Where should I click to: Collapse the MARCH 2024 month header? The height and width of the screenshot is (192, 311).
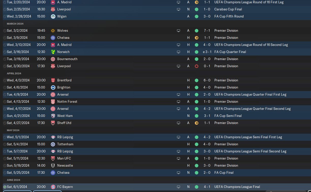click(15, 24)
